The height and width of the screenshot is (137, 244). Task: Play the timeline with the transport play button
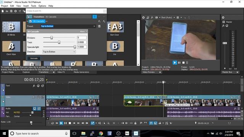tap(61, 123)
